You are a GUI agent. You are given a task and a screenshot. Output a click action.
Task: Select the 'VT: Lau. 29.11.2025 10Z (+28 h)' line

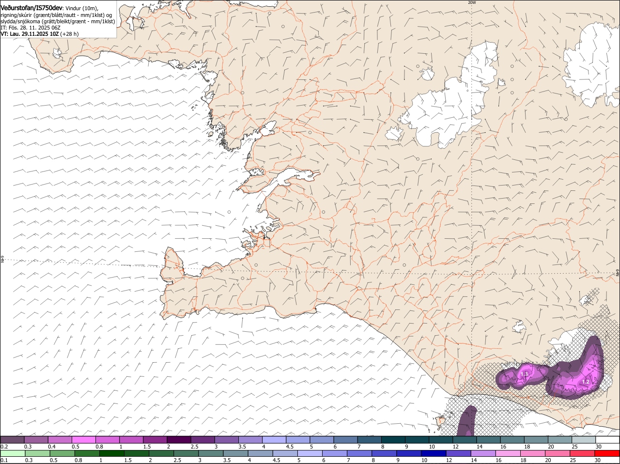click(x=39, y=34)
